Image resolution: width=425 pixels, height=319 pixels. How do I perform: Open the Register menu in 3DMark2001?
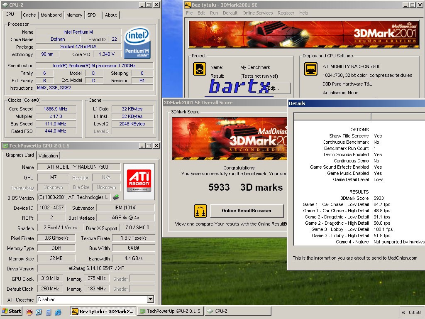click(x=286, y=13)
